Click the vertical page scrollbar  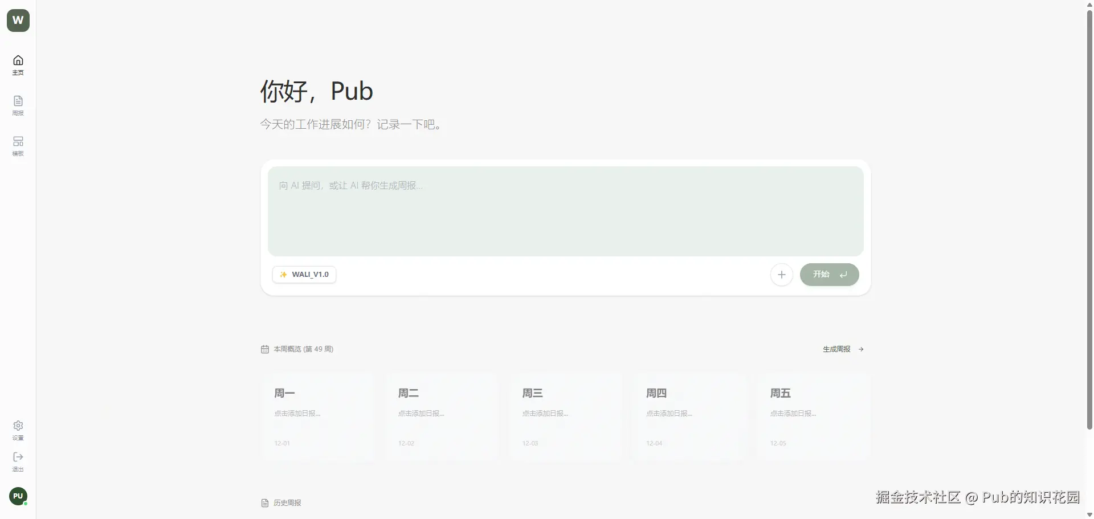(1089, 228)
